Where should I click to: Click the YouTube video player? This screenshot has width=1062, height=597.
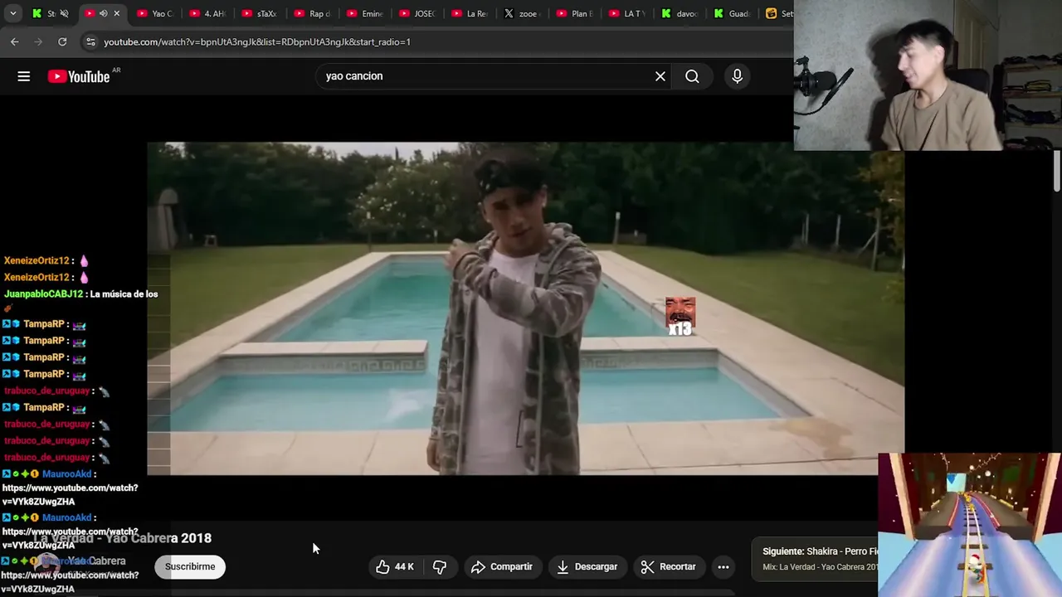pyautogui.click(x=525, y=308)
